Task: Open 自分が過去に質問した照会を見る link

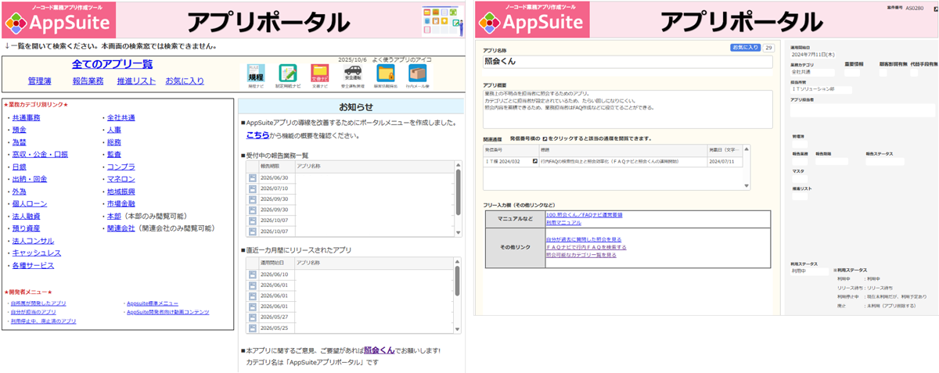Action: (584, 239)
